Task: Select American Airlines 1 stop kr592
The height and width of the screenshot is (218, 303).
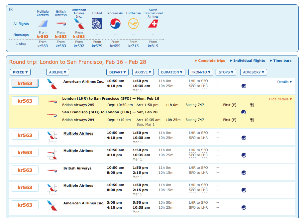Action: [x=79, y=46]
